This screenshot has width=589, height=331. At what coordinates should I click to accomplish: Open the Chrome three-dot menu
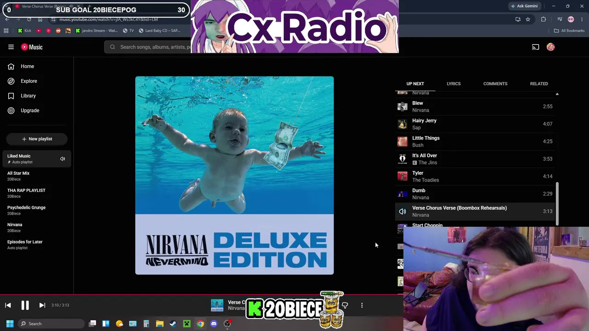[x=582, y=19]
